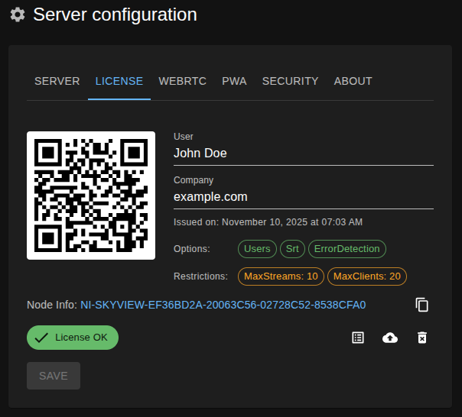
Task: Switch to the SERVER tab
Action: (x=57, y=81)
